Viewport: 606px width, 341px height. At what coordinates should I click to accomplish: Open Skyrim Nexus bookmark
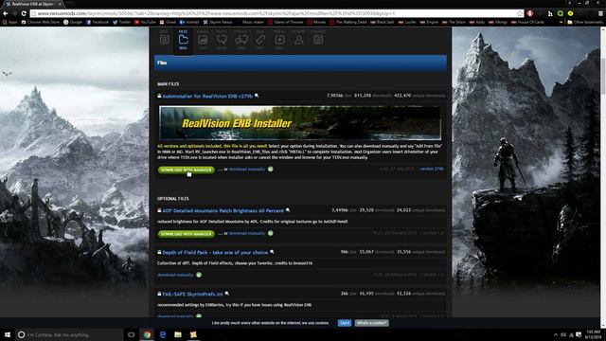218,22
